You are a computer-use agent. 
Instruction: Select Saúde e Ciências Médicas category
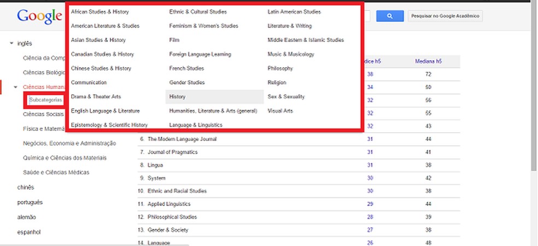point(56,172)
